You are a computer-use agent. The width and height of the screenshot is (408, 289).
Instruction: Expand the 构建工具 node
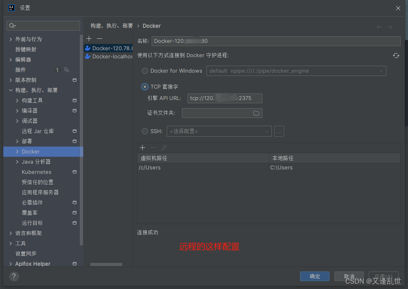(17, 100)
